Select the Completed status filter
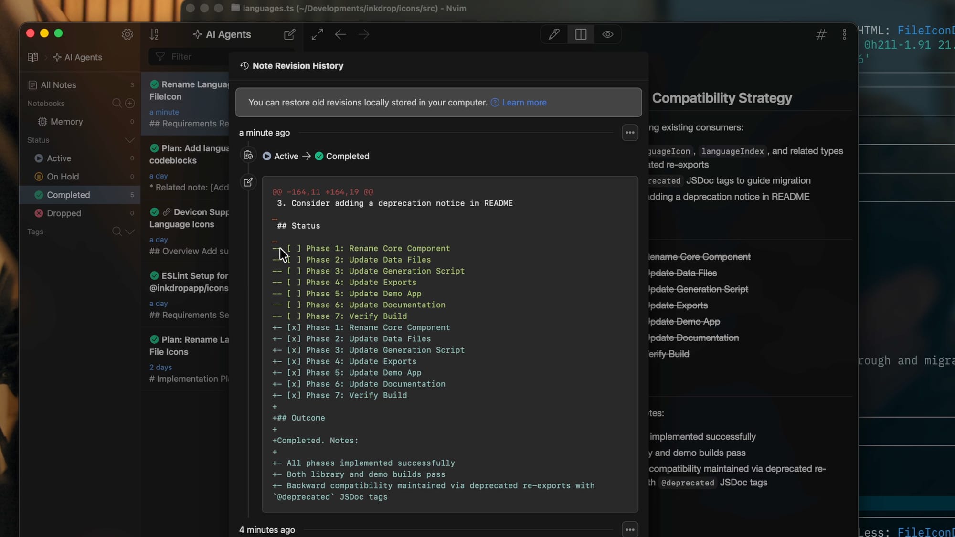Image resolution: width=955 pixels, height=537 pixels. click(68, 195)
